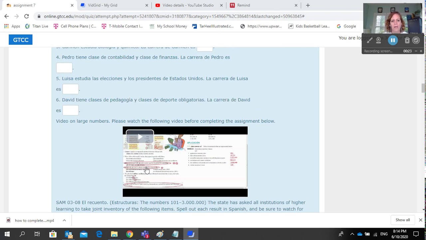Open Windows Action Center notifications
The height and width of the screenshot is (240, 426).
(x=416, y=234)
